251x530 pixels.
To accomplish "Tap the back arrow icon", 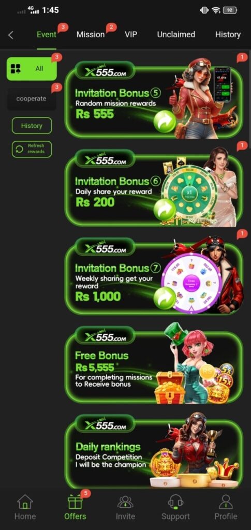I will pyautogui.click(x=11, y=35).
